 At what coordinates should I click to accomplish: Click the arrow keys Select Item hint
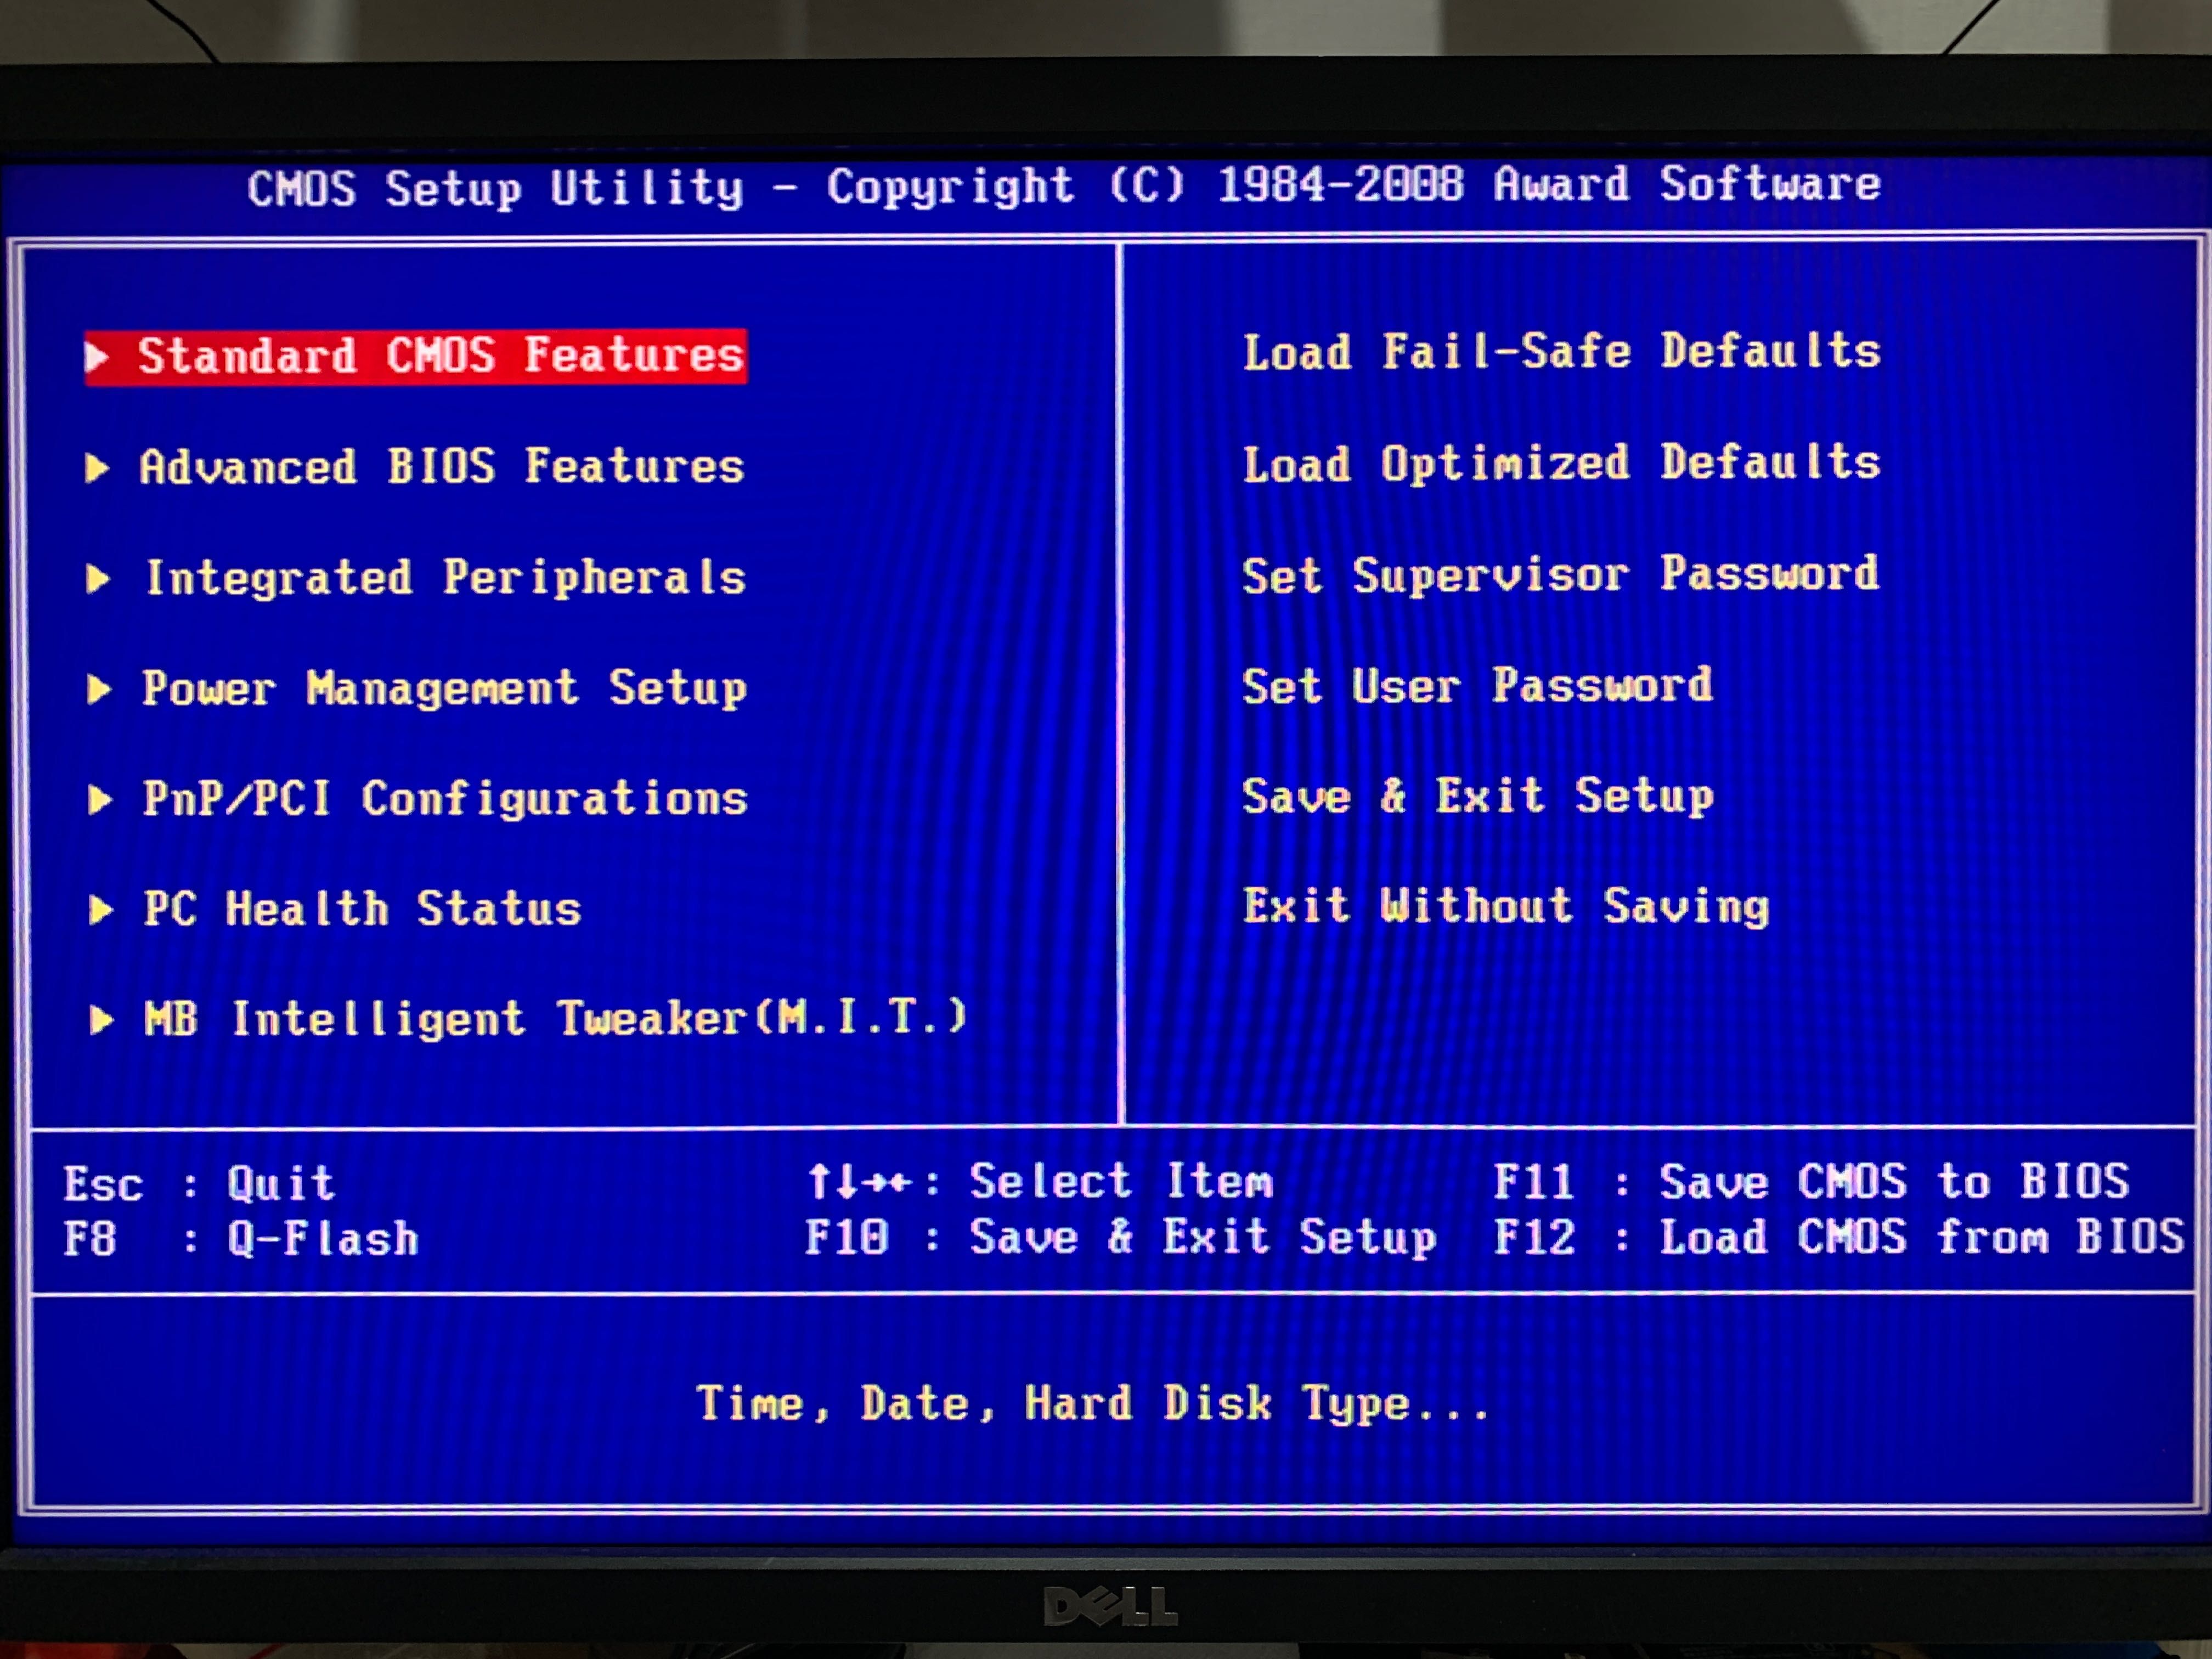click(x=1040, y=1182)
